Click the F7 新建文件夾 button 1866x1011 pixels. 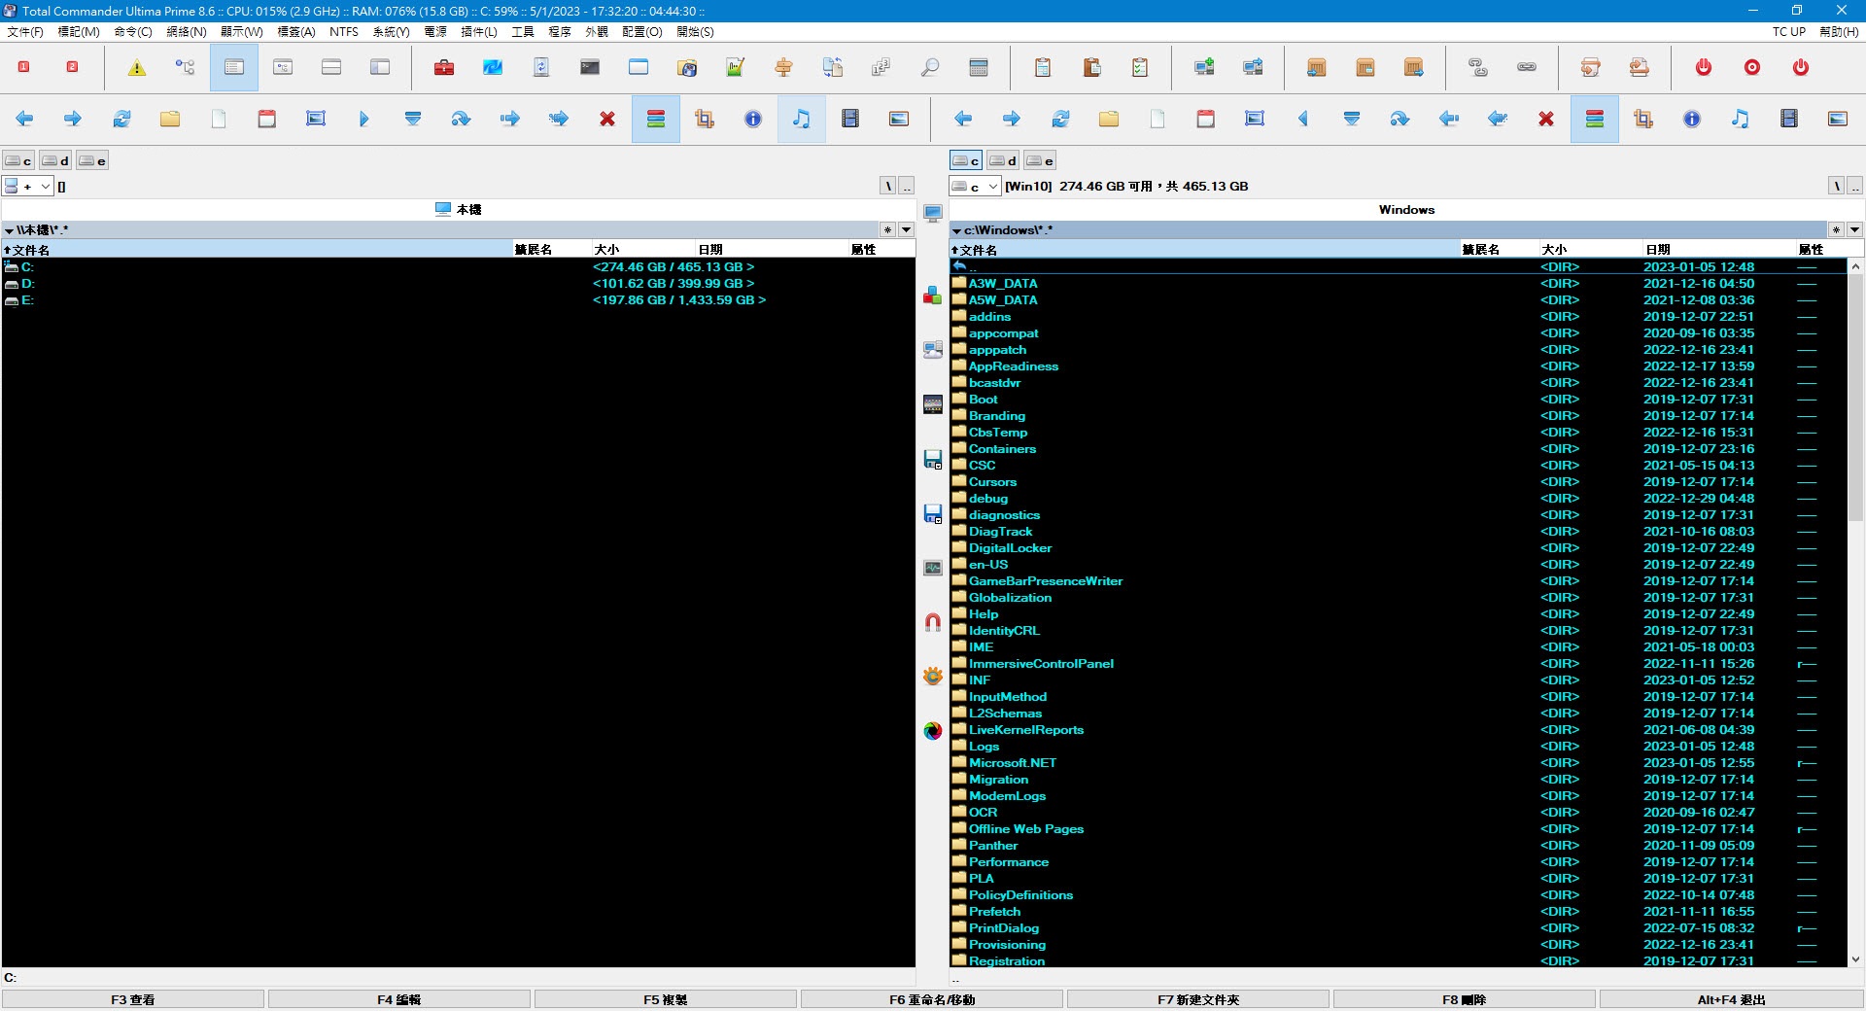click(1198, 999)
